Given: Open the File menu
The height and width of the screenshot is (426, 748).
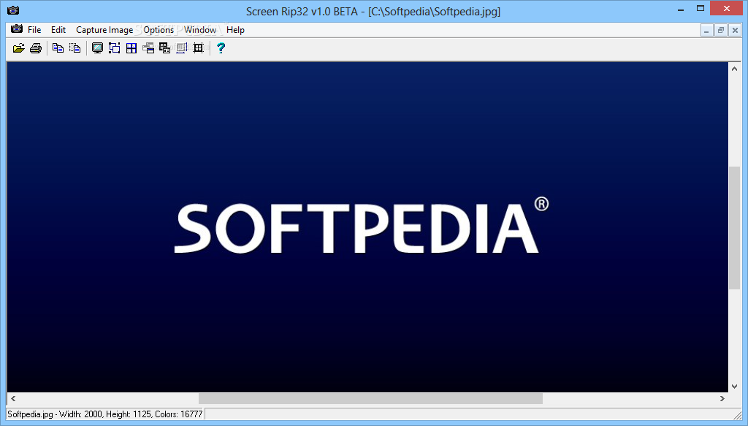Looking at the screenshot, I should [x=34, y=29].
